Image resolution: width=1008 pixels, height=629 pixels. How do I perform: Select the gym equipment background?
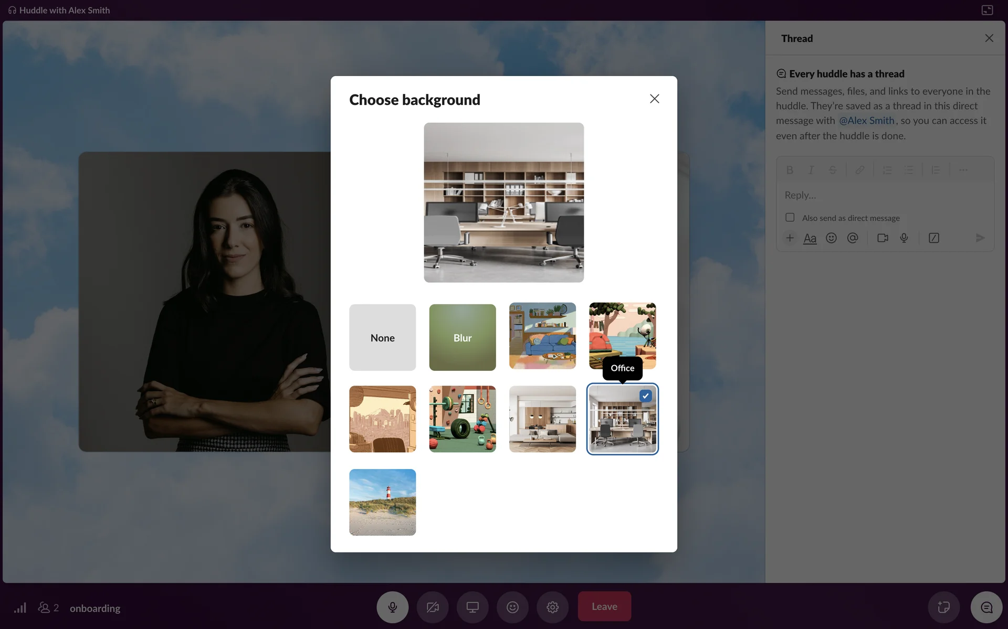(x=462, y=419)
